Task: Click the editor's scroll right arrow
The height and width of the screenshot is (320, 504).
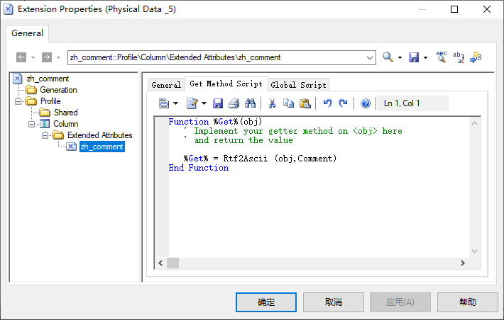Action: [463, 263]
